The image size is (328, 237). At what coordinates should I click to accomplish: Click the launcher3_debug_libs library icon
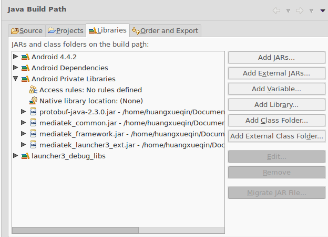[25, 156]
